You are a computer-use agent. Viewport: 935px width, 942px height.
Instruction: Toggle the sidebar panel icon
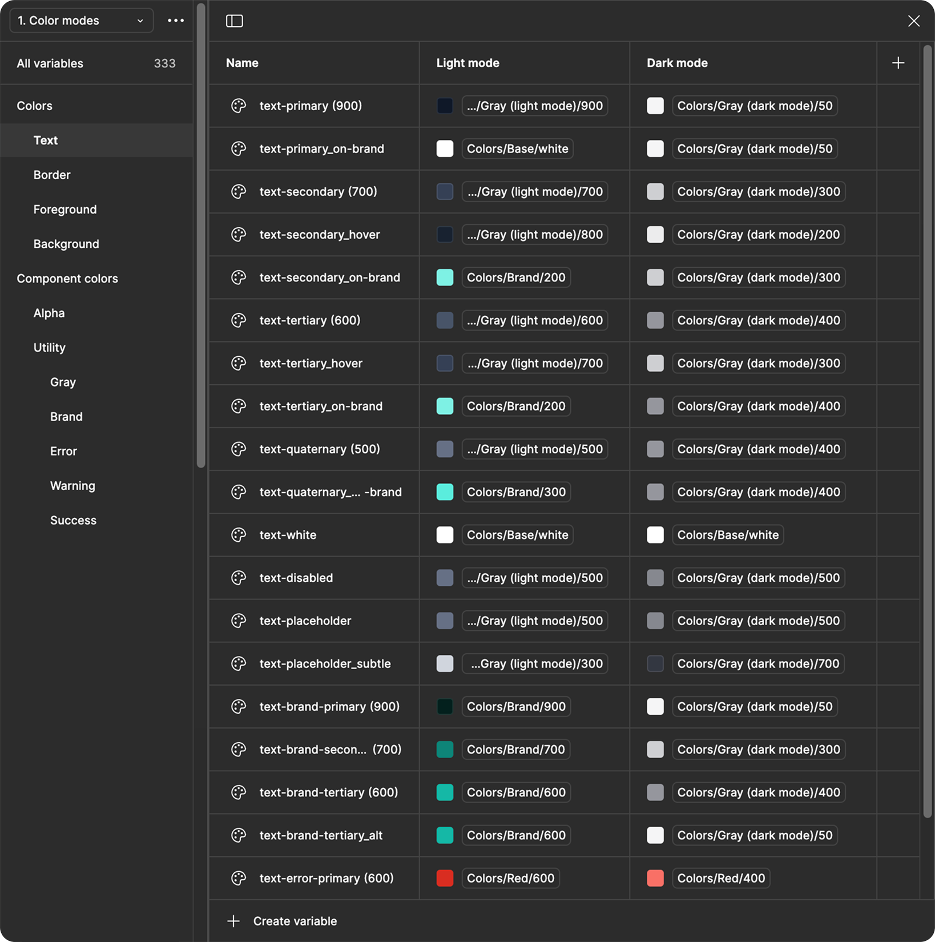pyautogui.click(x=235, y=21)
